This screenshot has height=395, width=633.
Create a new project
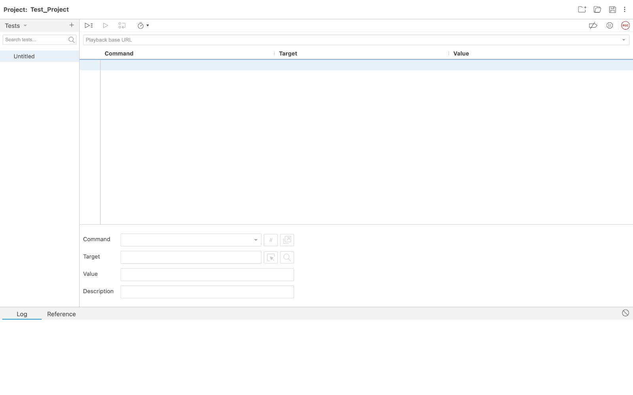[x=582, y=9]
